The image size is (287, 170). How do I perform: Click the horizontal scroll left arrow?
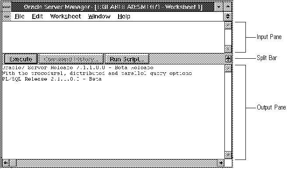point(6,163)
